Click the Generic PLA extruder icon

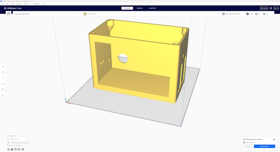pyautogui.click(x=85, y=14)
